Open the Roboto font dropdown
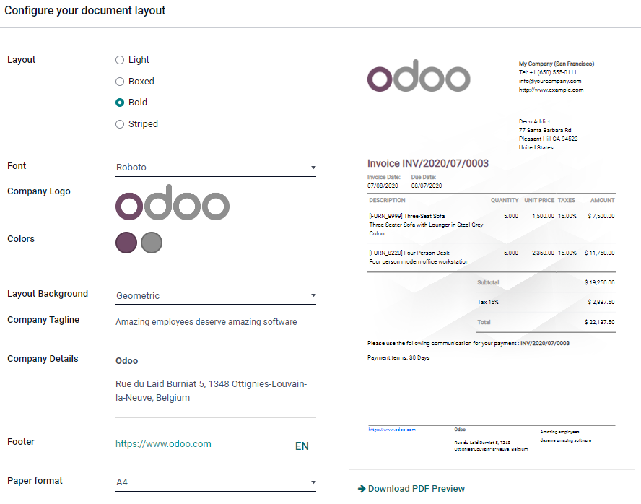The height and width of the screenshot is (504, 641). pos(216,168)
